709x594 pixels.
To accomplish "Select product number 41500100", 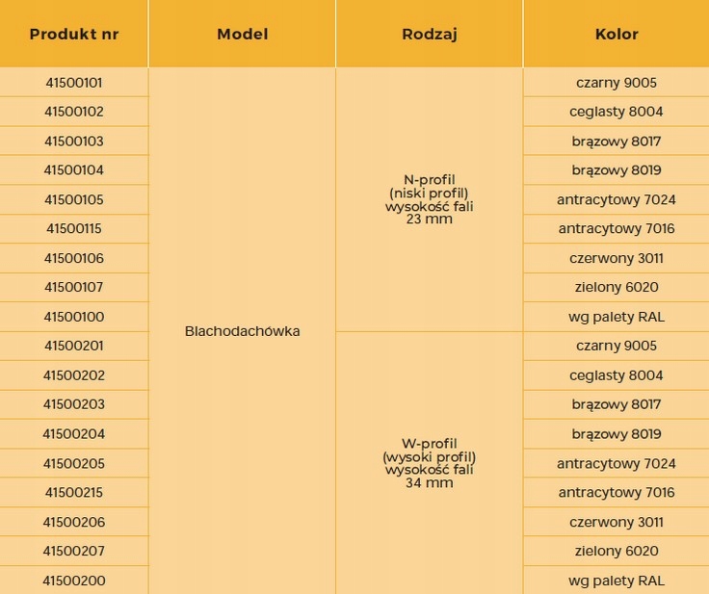I will point(74,317).
